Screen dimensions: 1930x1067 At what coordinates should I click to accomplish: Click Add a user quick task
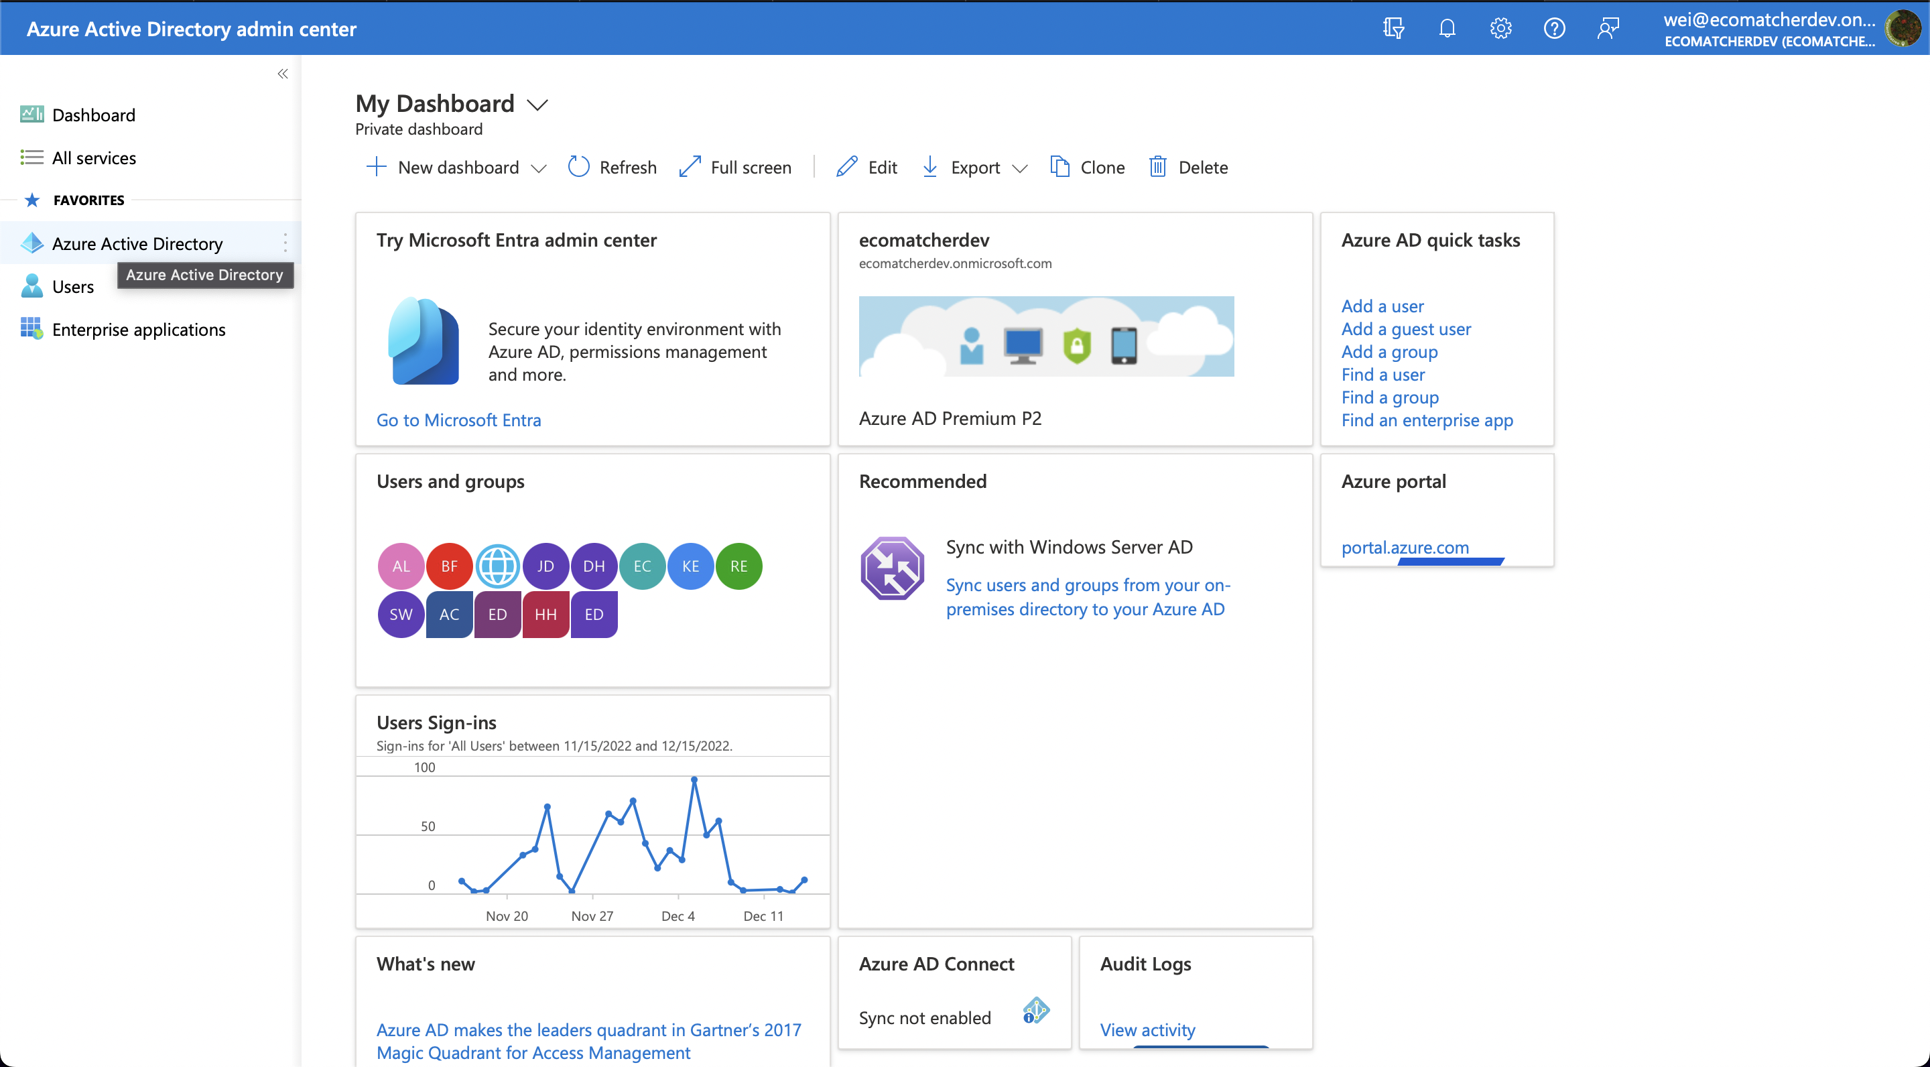coord(1382,306)
